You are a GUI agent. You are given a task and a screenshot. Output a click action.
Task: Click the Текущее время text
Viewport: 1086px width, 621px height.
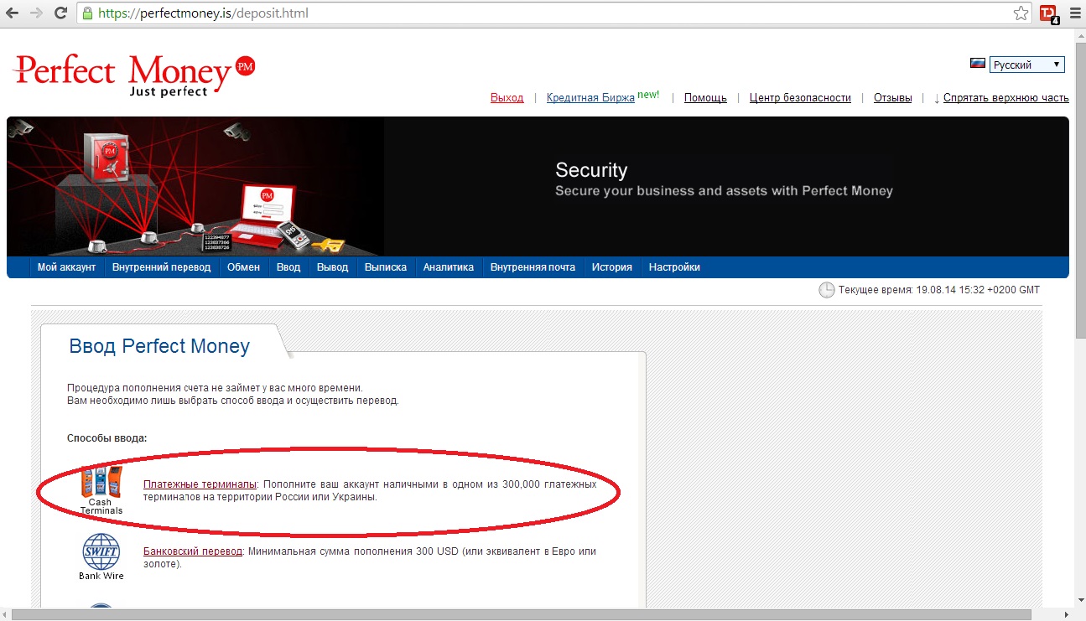click(938, 290)
